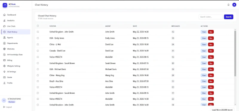View Sarah Brown chat handled by John Smith
Viewport: 239px width, 111px height.
click(204, 93)
